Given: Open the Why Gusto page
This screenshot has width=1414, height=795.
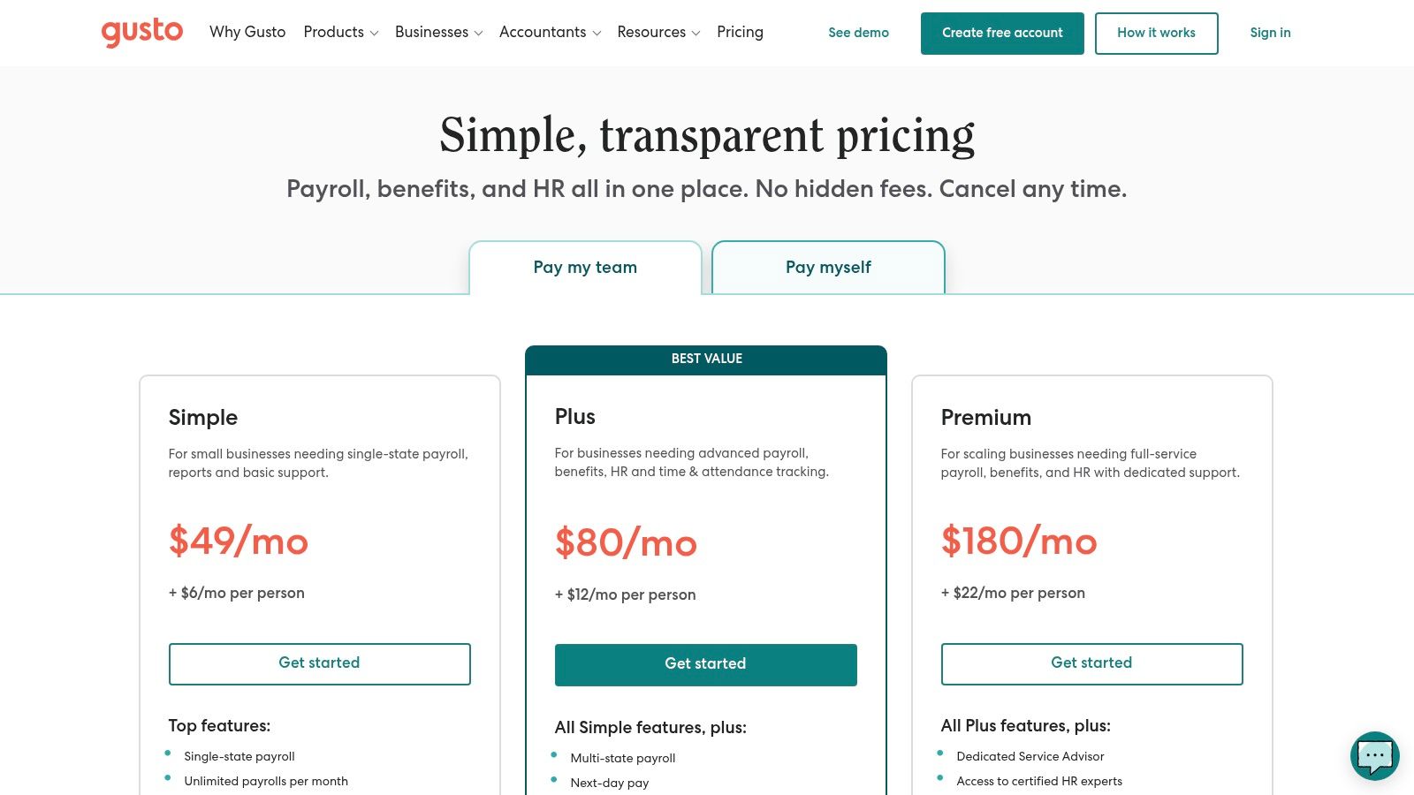Looking at the screenshot, I should pos(247,32).
